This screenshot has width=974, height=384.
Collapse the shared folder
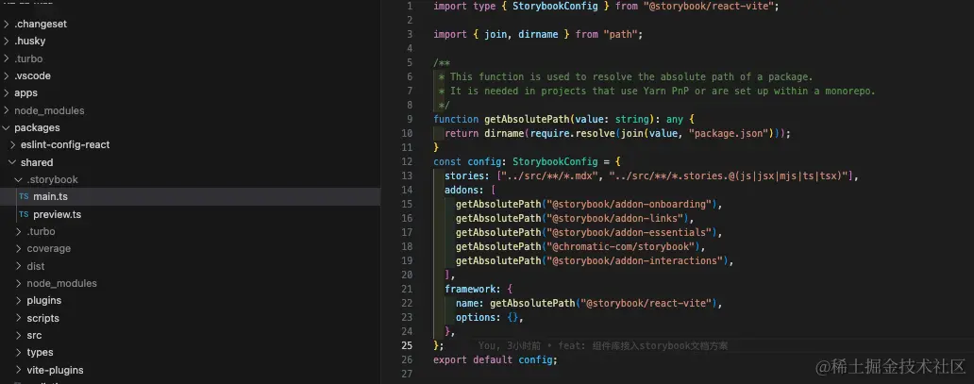(36, 162)
